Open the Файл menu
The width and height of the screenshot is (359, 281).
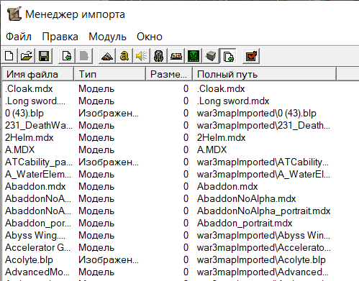coord(19,37)
